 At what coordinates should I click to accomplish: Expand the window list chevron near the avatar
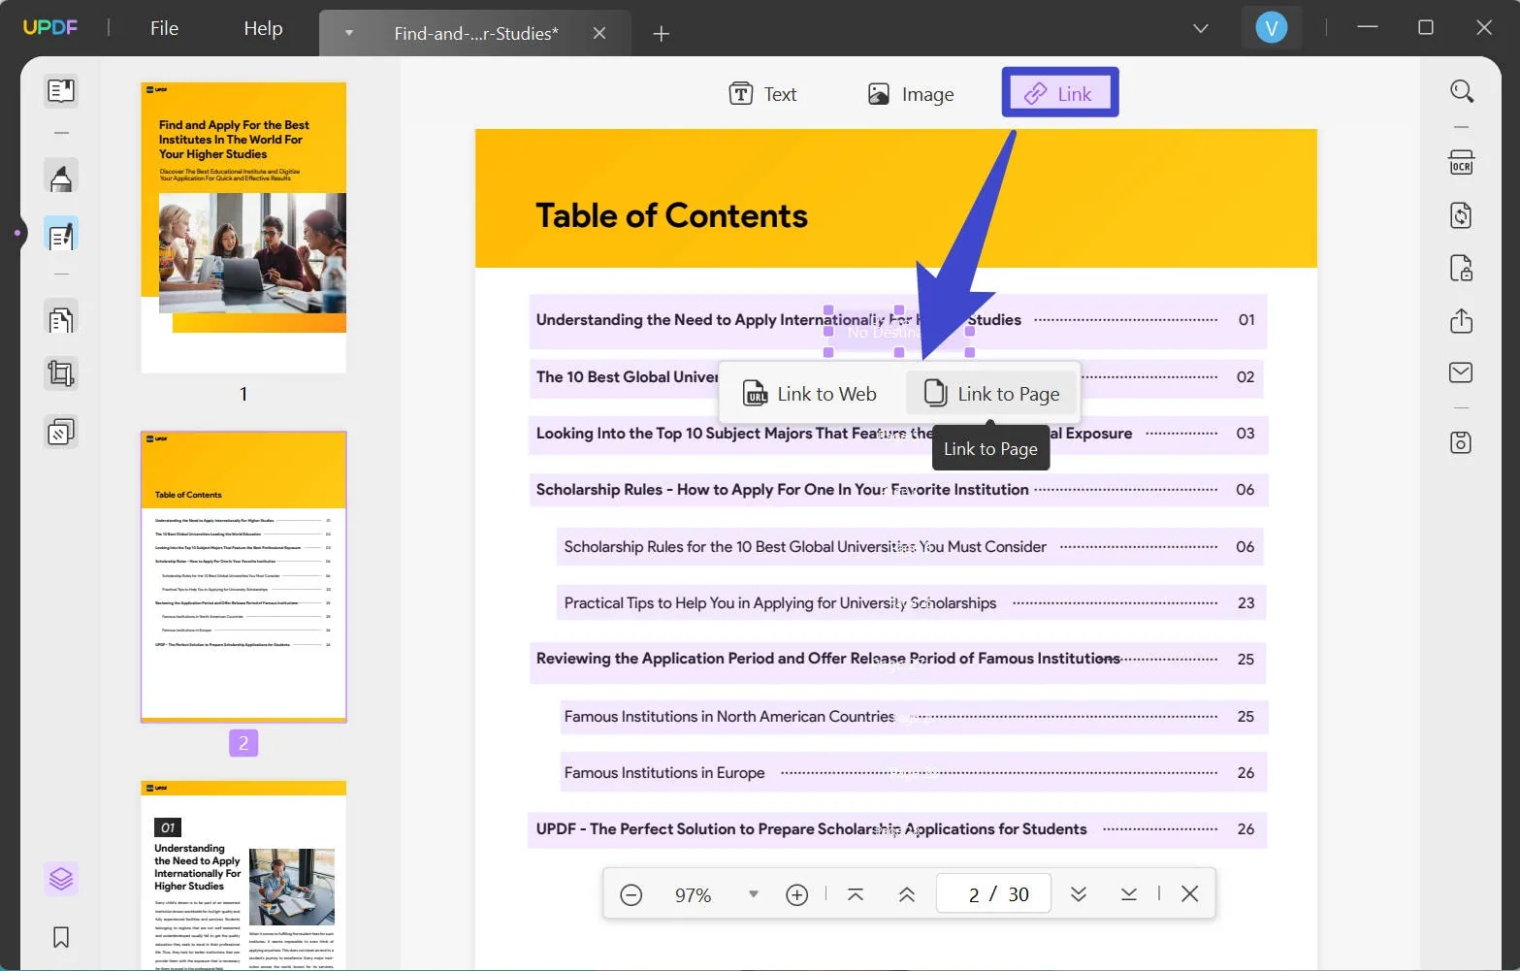tap(1200, 28)
